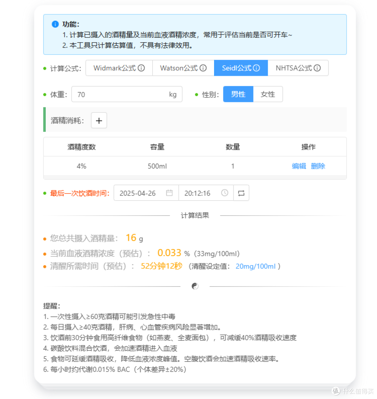The height and width of the screenshot is (399, 377).
Task: Select the Widmark公式 formula option
Action: coord(119,68)
